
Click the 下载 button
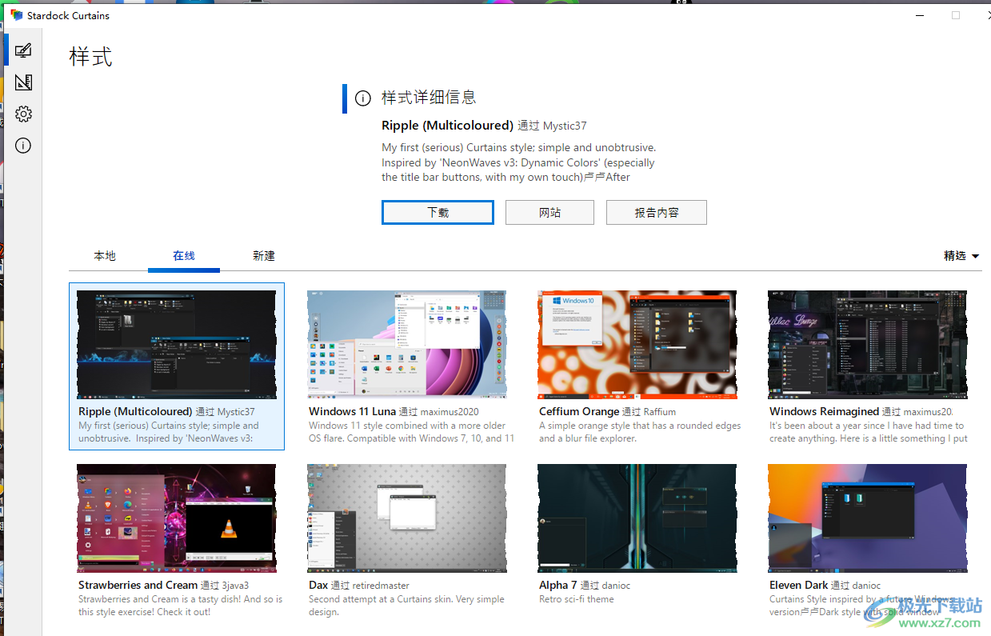(438, 212)
